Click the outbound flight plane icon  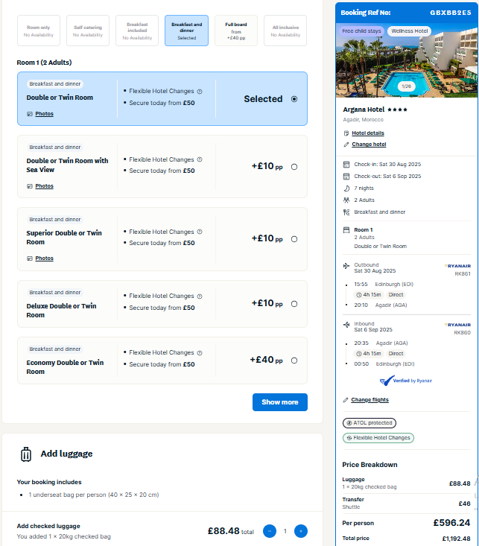point(346,266)
